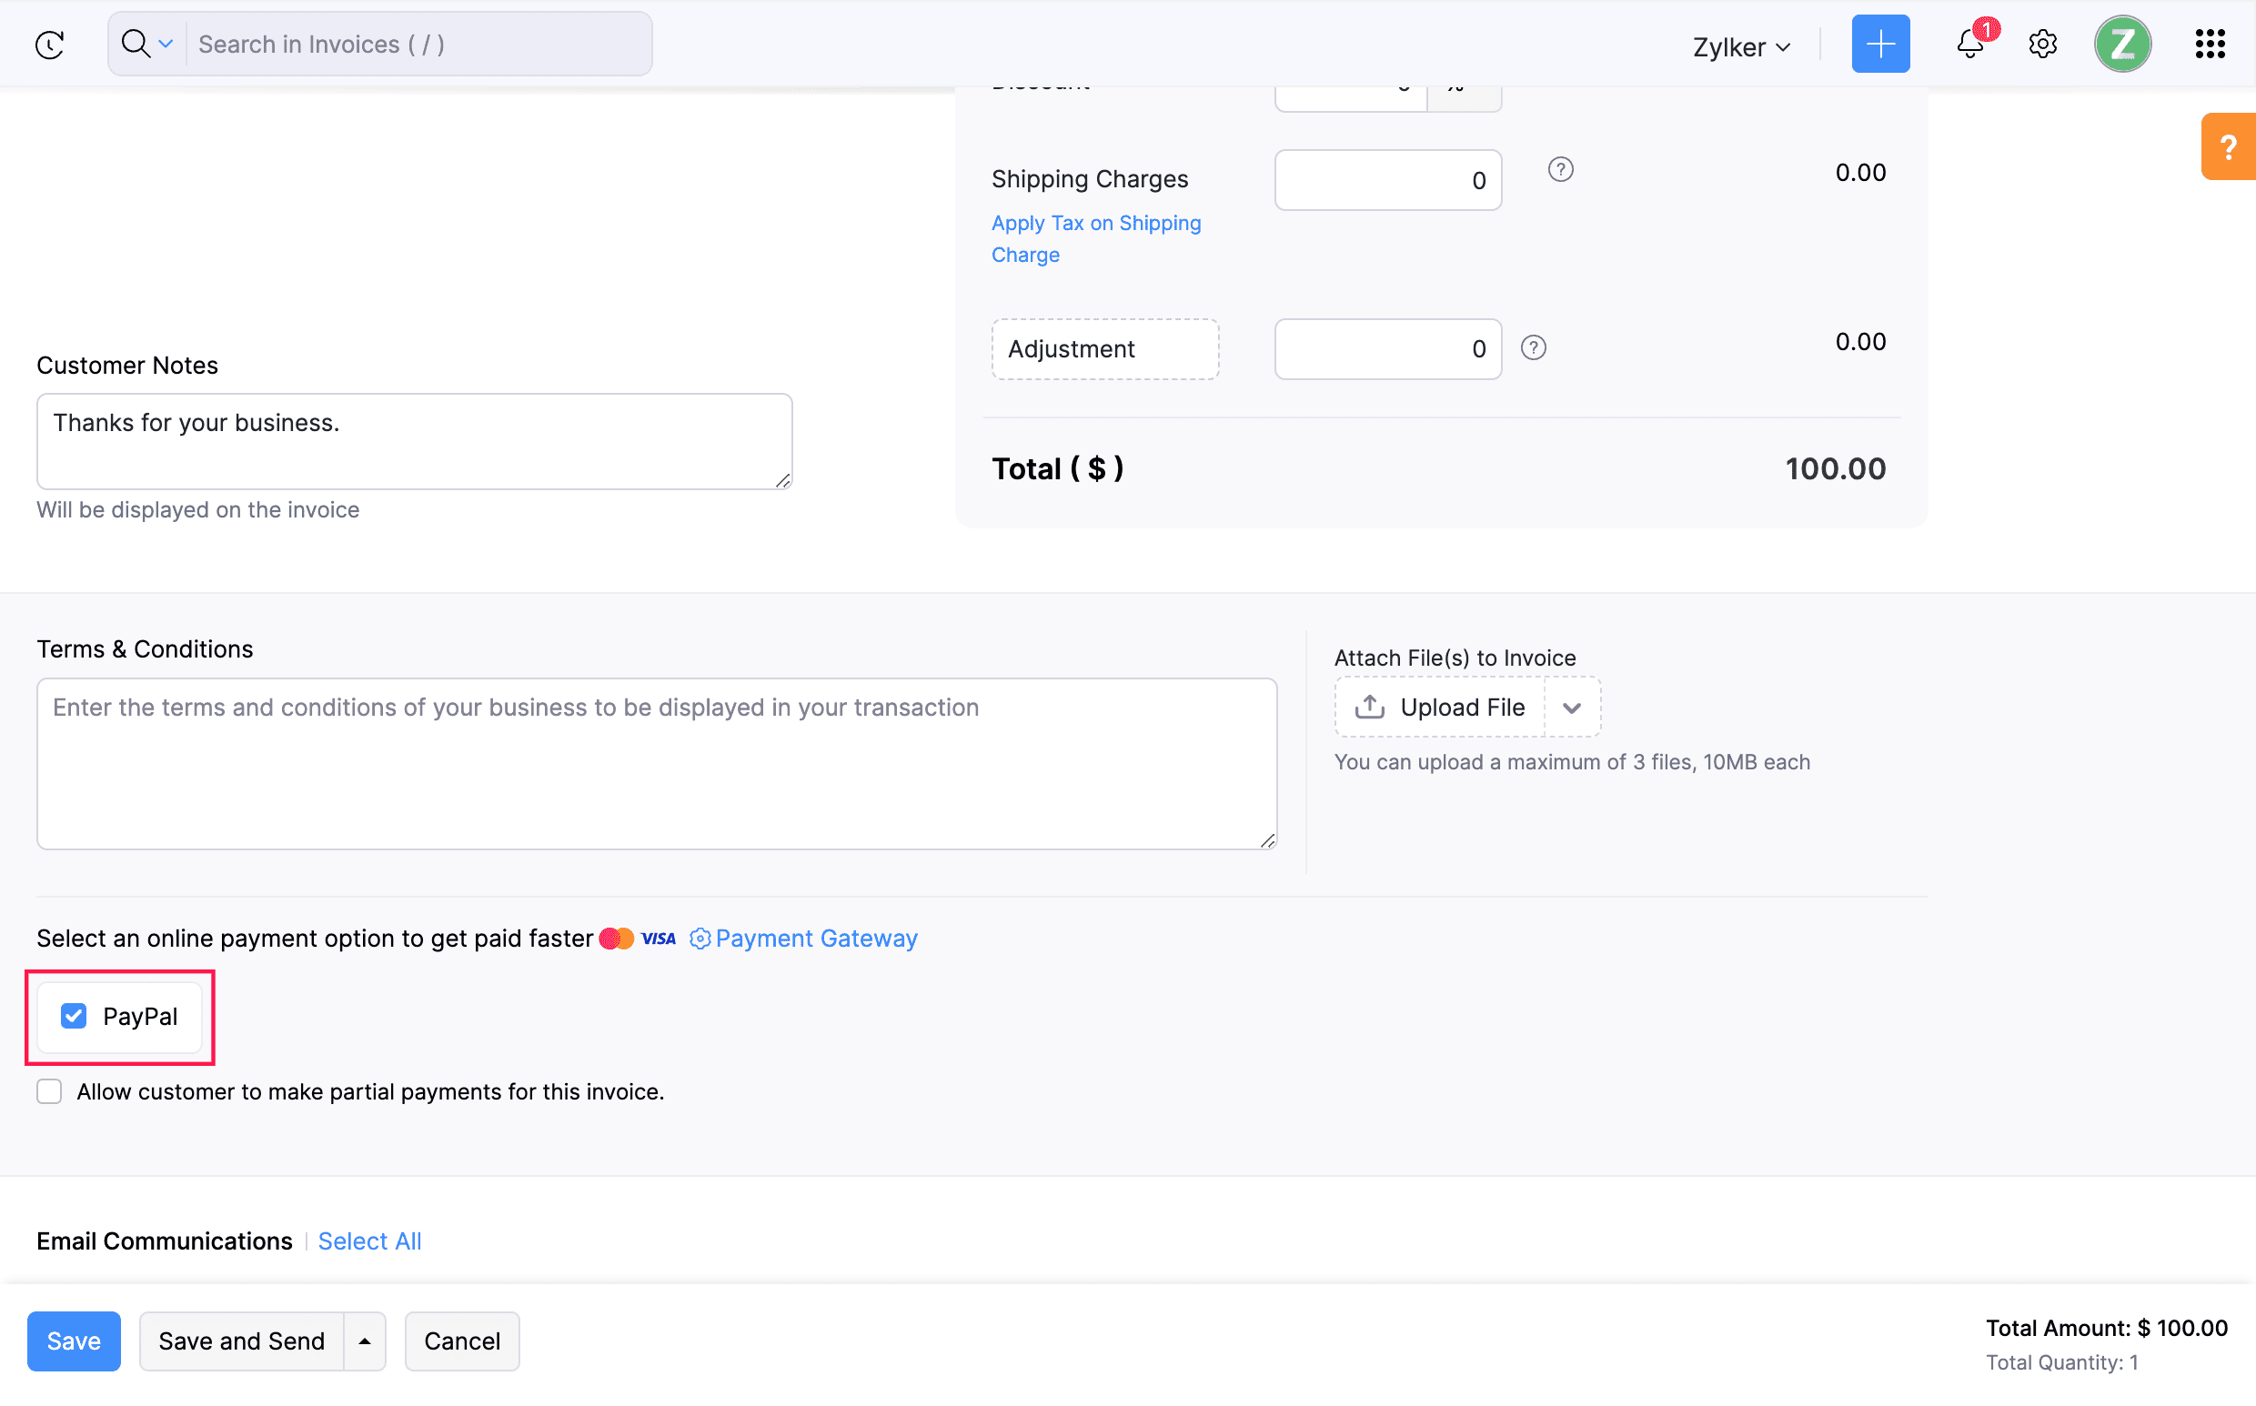Click Select All in Email Communications
Image resolution: width=2256 pixels, height=1406 pixels.
(x=369, y=1240)
